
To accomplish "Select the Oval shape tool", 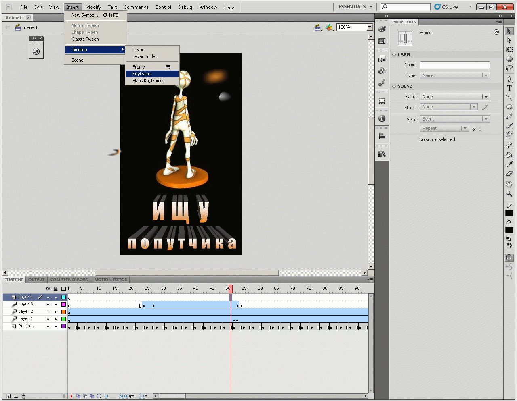I will pyautogui.click(x=509, y=107).
